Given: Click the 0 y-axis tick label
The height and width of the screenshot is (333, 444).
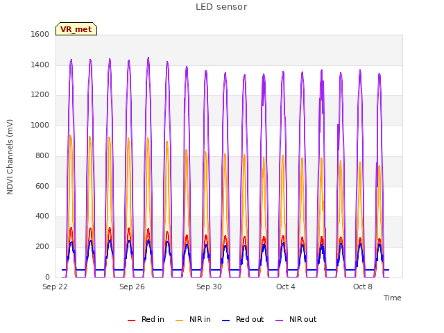Looking at the screenshot, I should coord(47,277).
